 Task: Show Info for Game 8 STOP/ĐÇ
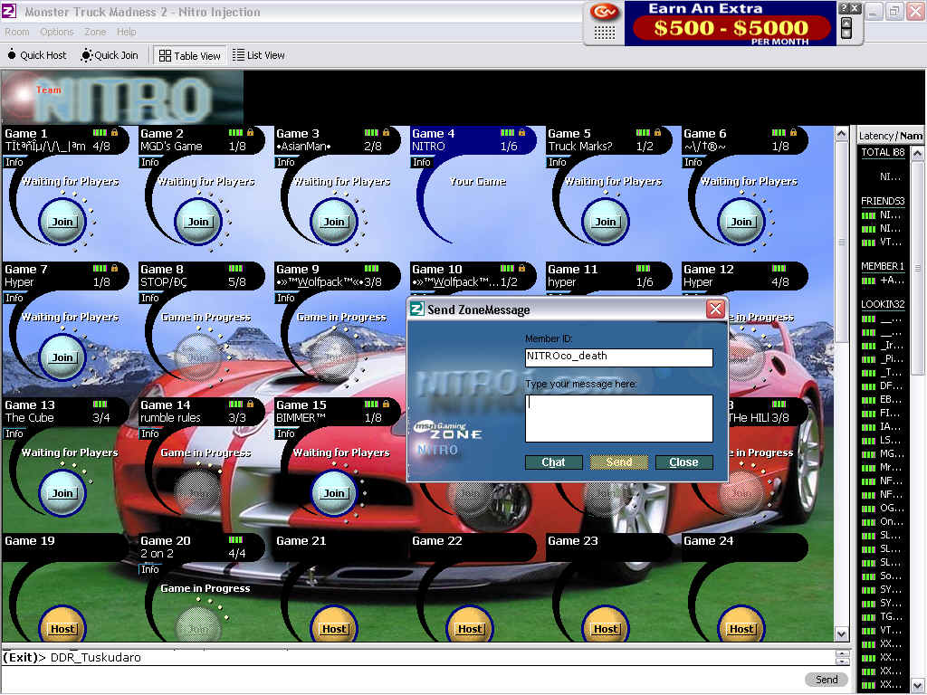149,299
